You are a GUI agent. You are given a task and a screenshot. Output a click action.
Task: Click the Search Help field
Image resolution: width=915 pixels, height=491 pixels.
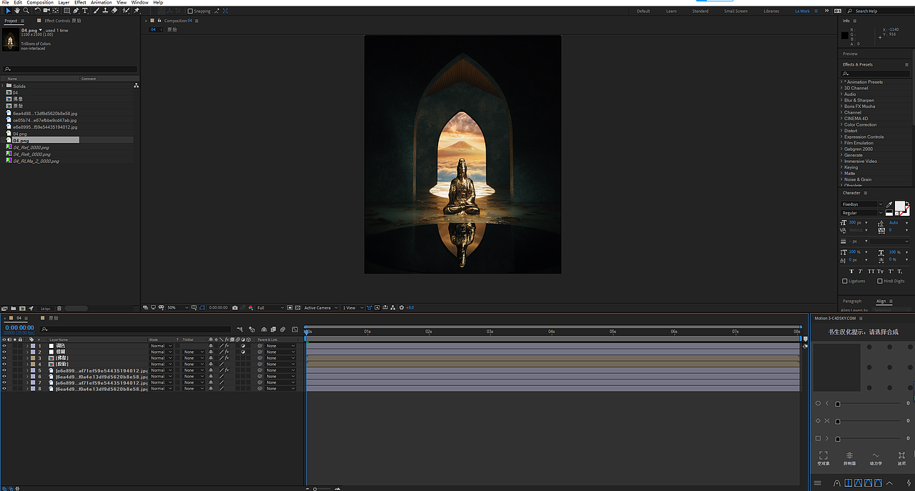pyautogui.click(x=879, y=11)
